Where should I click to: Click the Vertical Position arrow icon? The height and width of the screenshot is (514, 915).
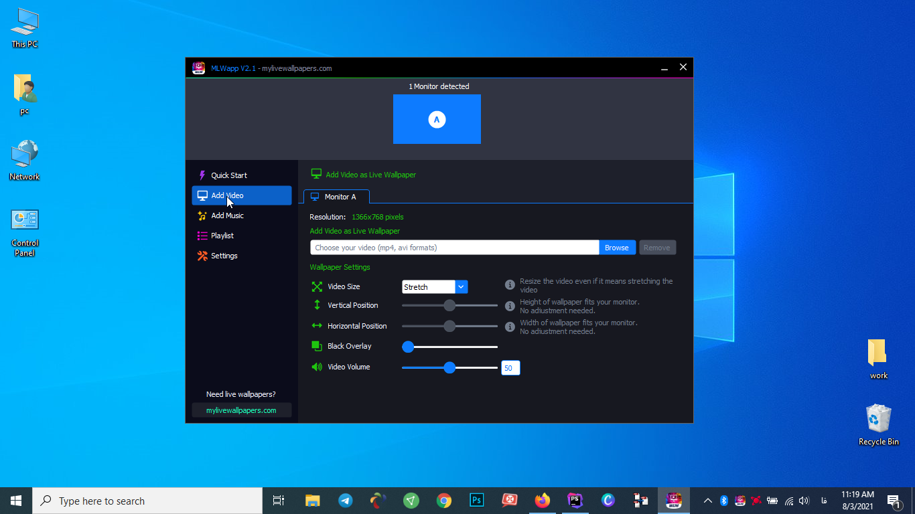317,305
